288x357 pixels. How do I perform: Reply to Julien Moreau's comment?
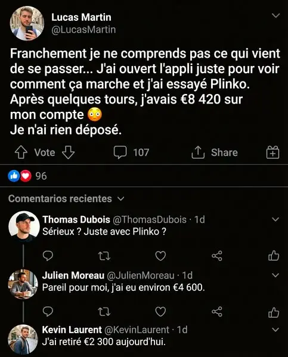(x=48, y=312)
